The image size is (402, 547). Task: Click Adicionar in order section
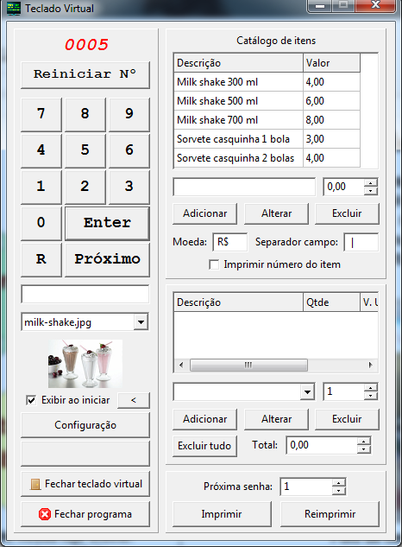(x=204, y=419)
